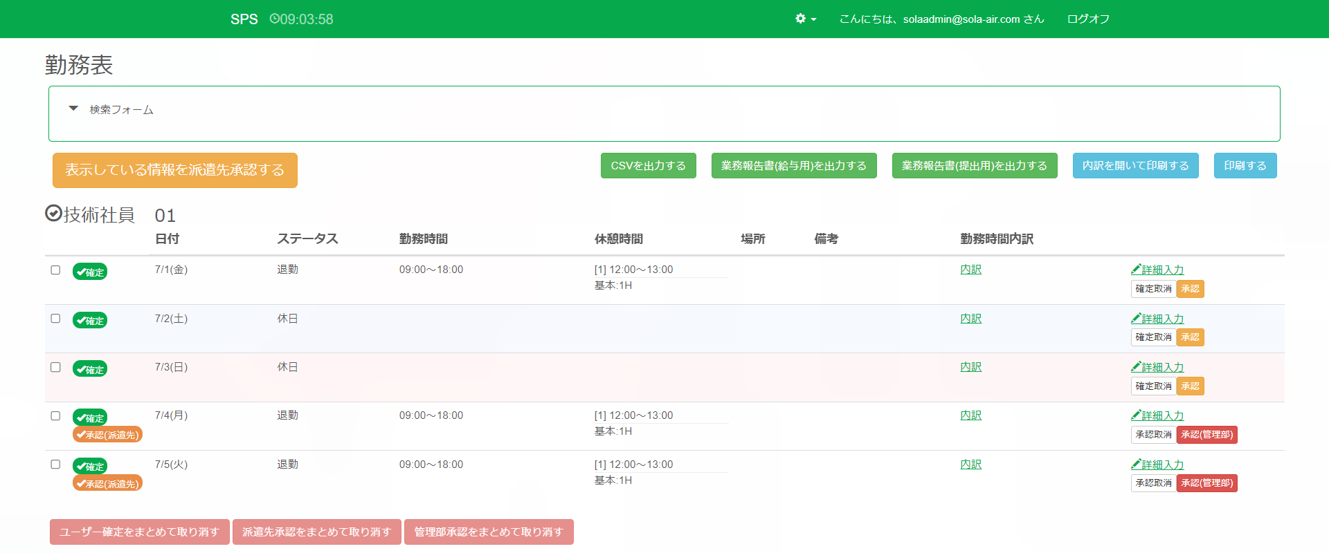
Task: Click the 確定 badge on the 7/3 row
Action: (90, 369)
